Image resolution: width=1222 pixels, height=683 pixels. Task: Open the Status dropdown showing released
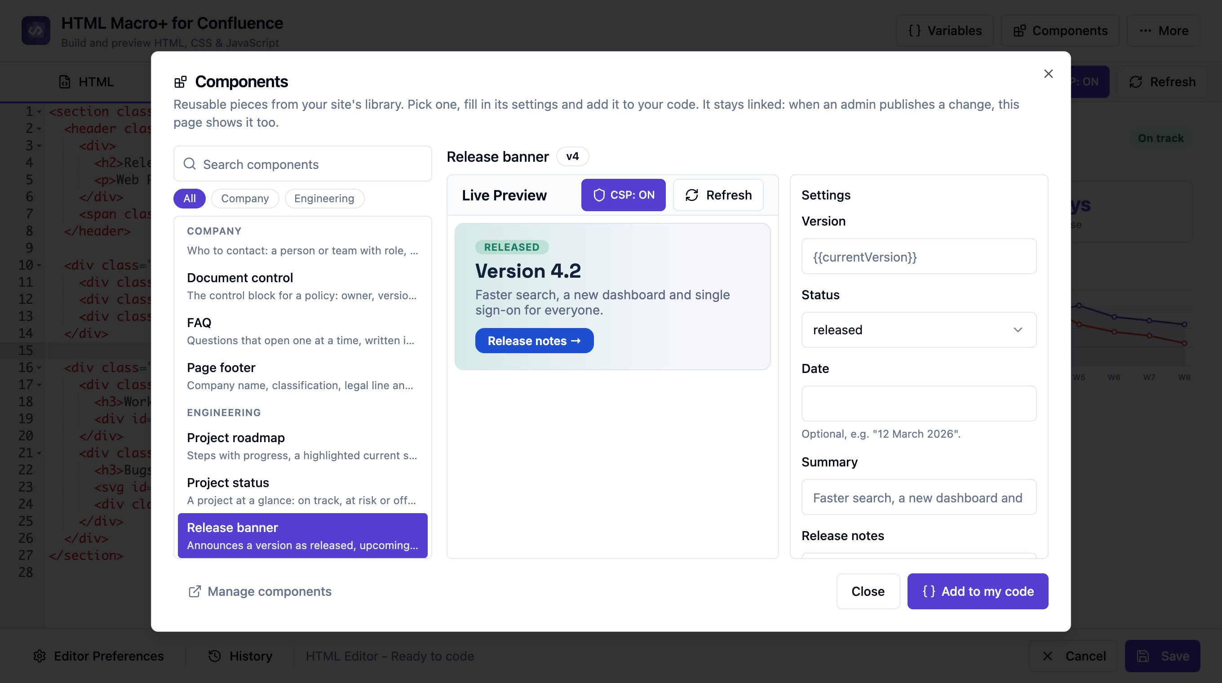918,330
